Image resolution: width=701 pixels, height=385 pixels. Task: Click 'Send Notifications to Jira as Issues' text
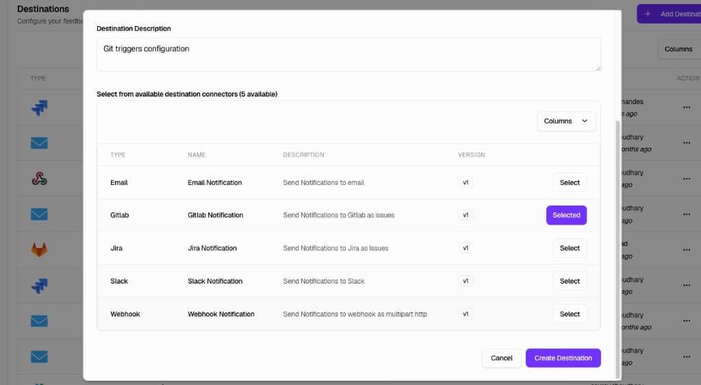[335, 248]
